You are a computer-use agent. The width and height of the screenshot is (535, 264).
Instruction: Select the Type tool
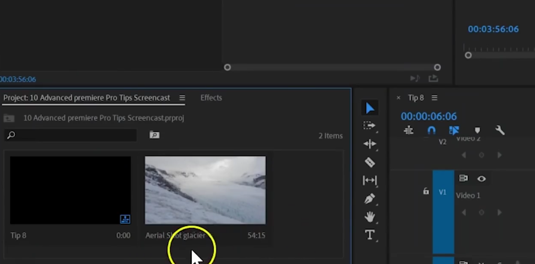pos(370,235)
